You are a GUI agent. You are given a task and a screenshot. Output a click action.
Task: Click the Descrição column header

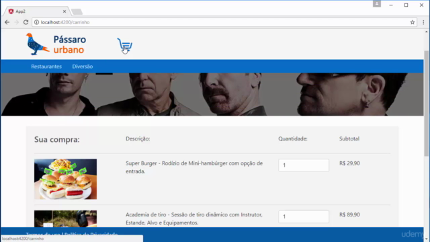[138, 139]
